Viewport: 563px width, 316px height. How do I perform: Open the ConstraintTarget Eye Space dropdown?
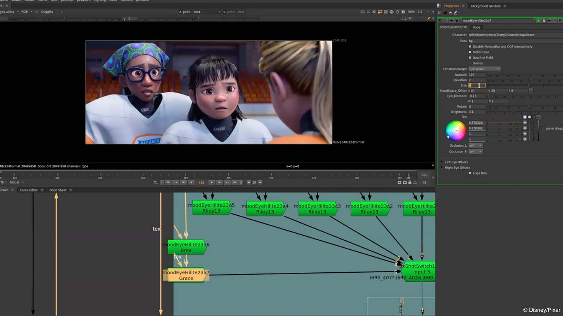click(484, 69)
